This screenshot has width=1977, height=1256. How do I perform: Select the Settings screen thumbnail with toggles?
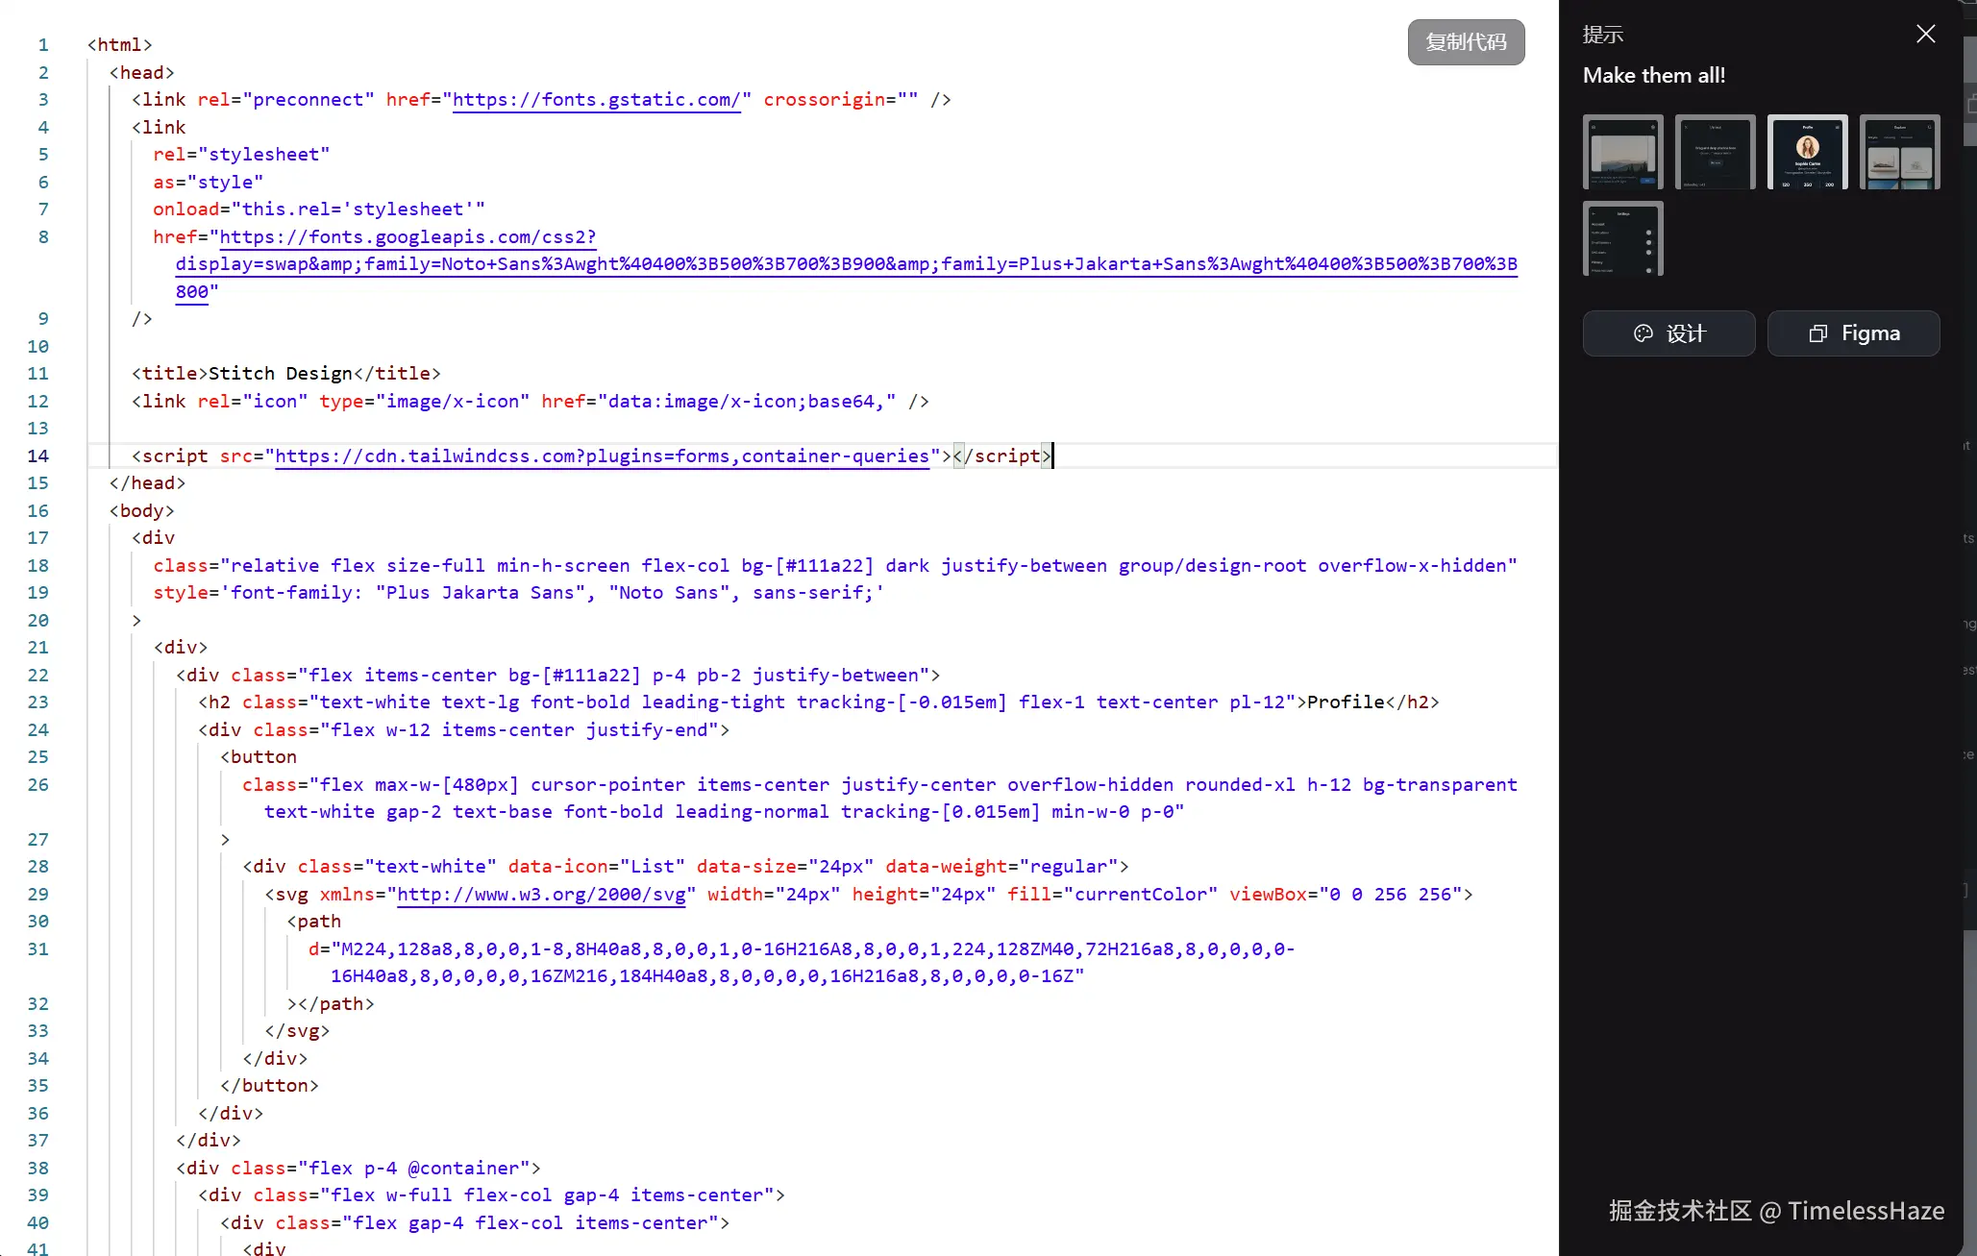1622,239
